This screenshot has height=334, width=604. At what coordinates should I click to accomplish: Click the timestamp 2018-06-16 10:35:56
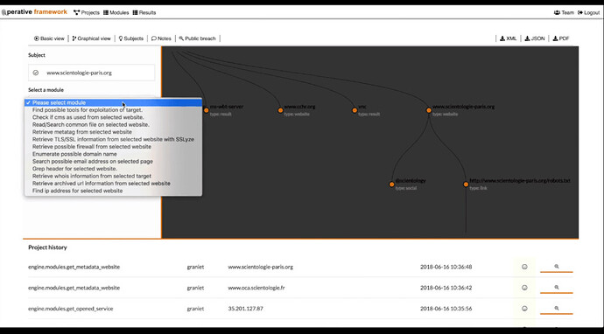tap(446, 309)
